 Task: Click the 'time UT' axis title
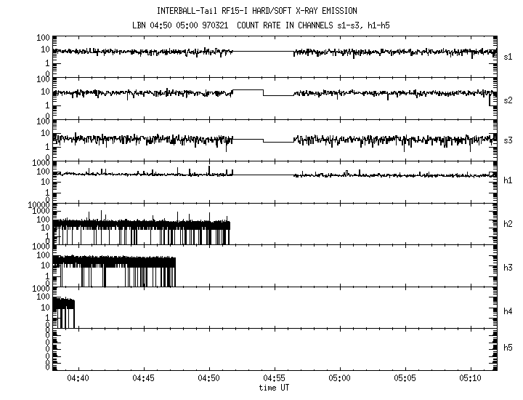tap(275, 388)
